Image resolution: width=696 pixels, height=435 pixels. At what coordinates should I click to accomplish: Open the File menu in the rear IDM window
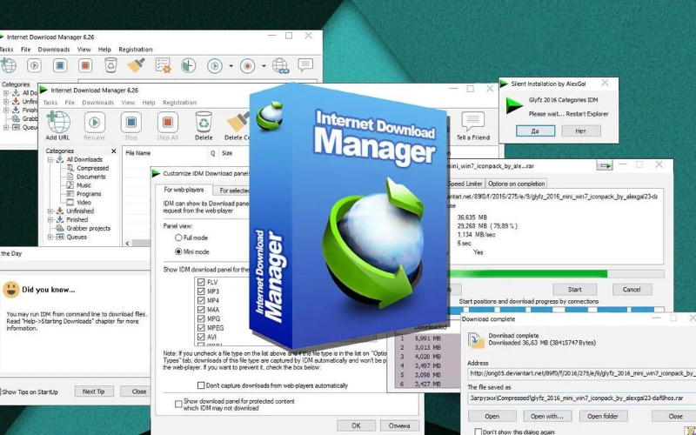pyautogui.click(x=26, y=50)
